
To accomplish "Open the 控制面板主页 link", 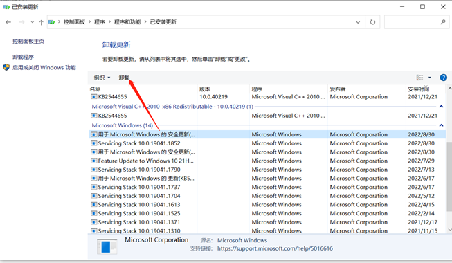I will 28,42.
